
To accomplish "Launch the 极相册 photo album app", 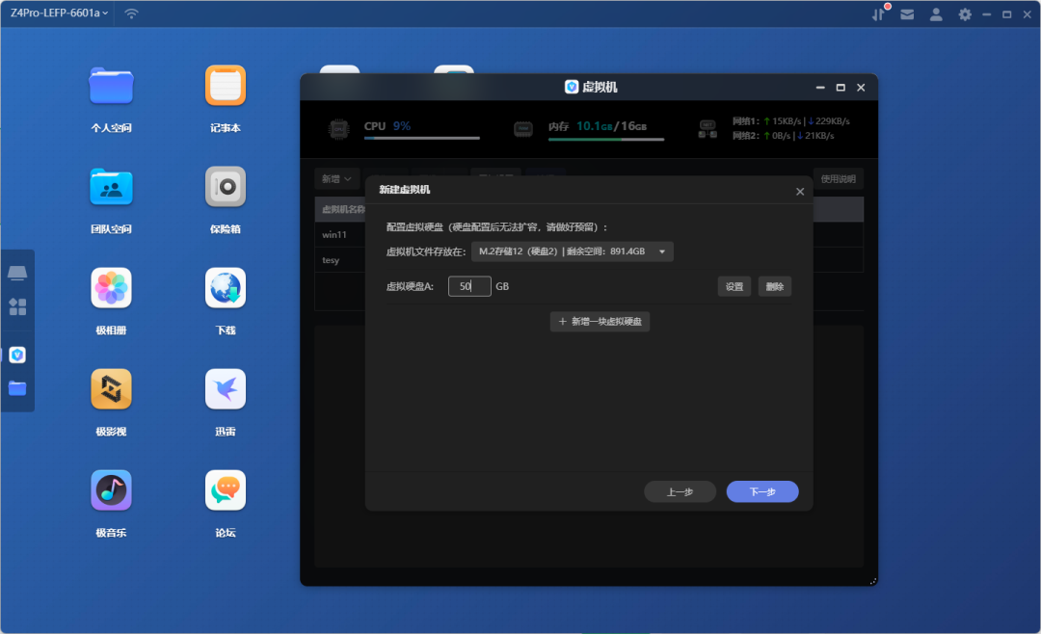I will pyautogui.click(x=111, y=288).
